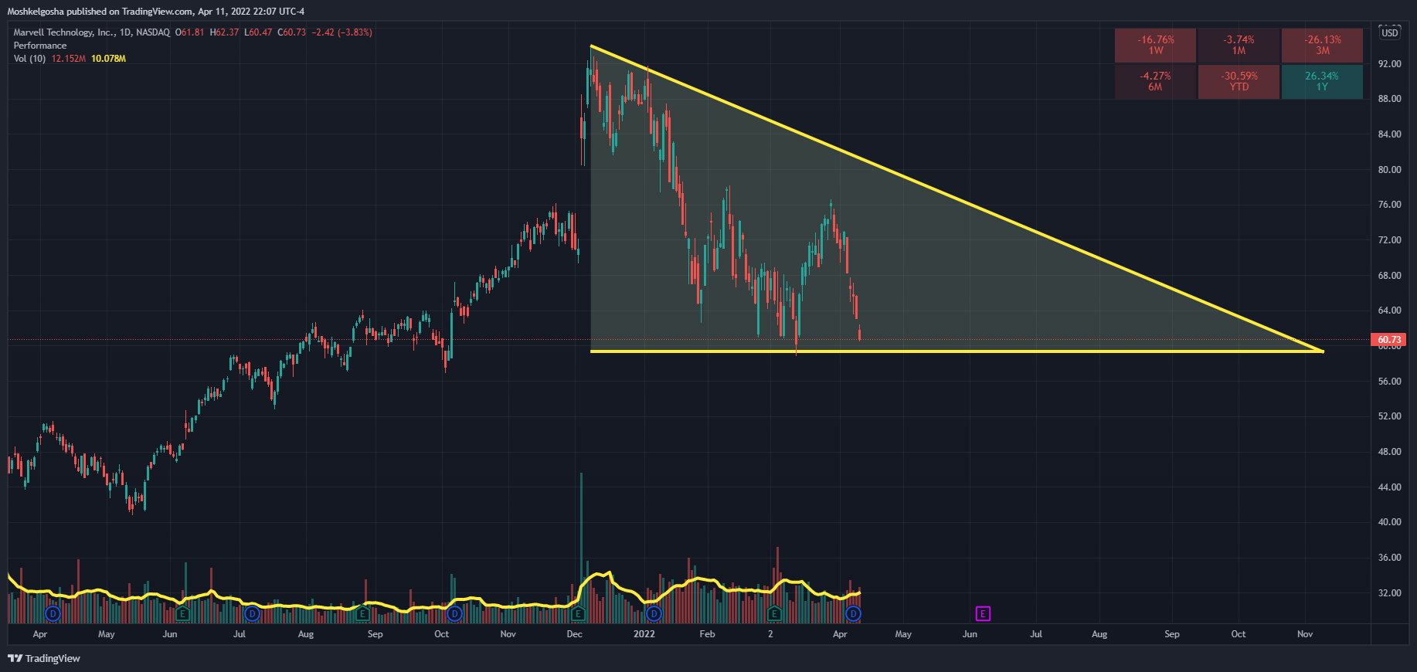Select the earnings marker below December 2021
This screenshot has height=672, width=1417.
(578, 614)
